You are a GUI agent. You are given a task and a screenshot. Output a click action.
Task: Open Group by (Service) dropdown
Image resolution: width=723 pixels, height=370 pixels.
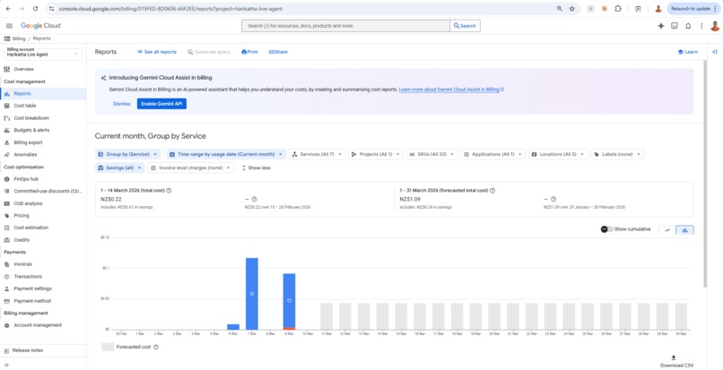click(x=128, y=154)
